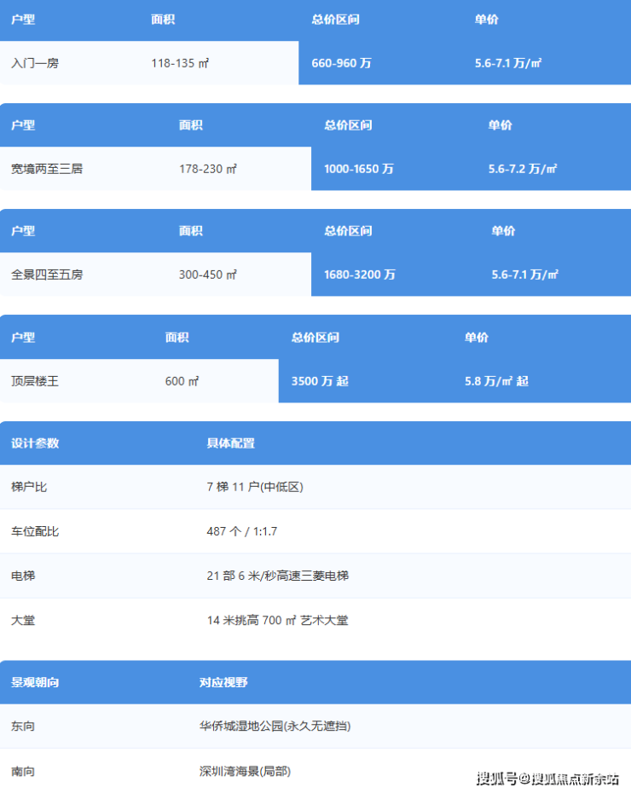
Task: Click 总价区间 header above 3500 万 起
Action: pos(315,338)
